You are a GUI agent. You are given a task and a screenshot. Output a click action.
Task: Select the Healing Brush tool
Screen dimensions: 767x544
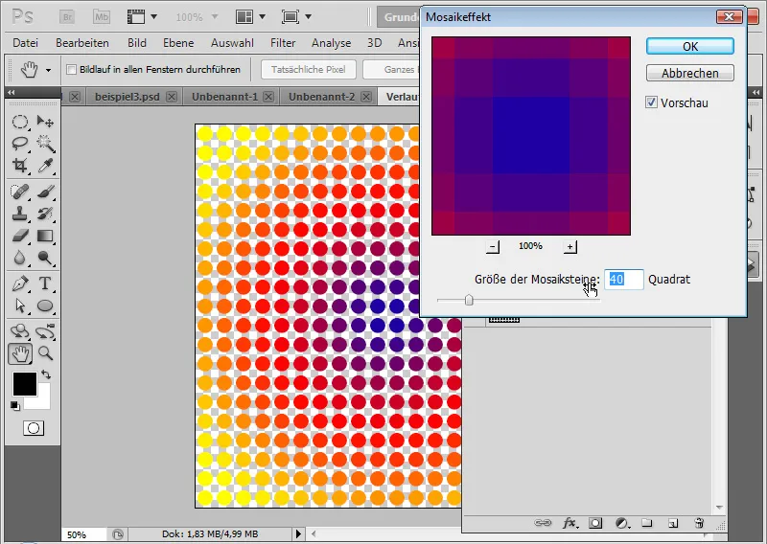[x=19, y=192]
